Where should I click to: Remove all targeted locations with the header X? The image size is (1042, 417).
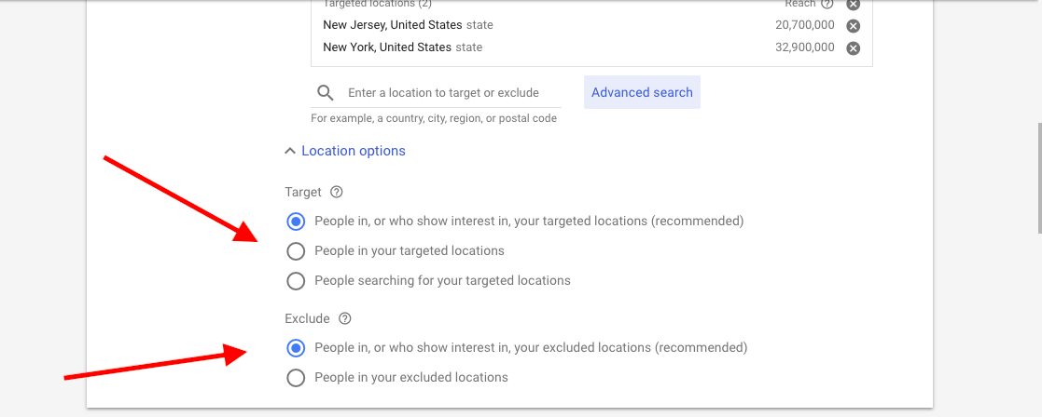point(854,4)
